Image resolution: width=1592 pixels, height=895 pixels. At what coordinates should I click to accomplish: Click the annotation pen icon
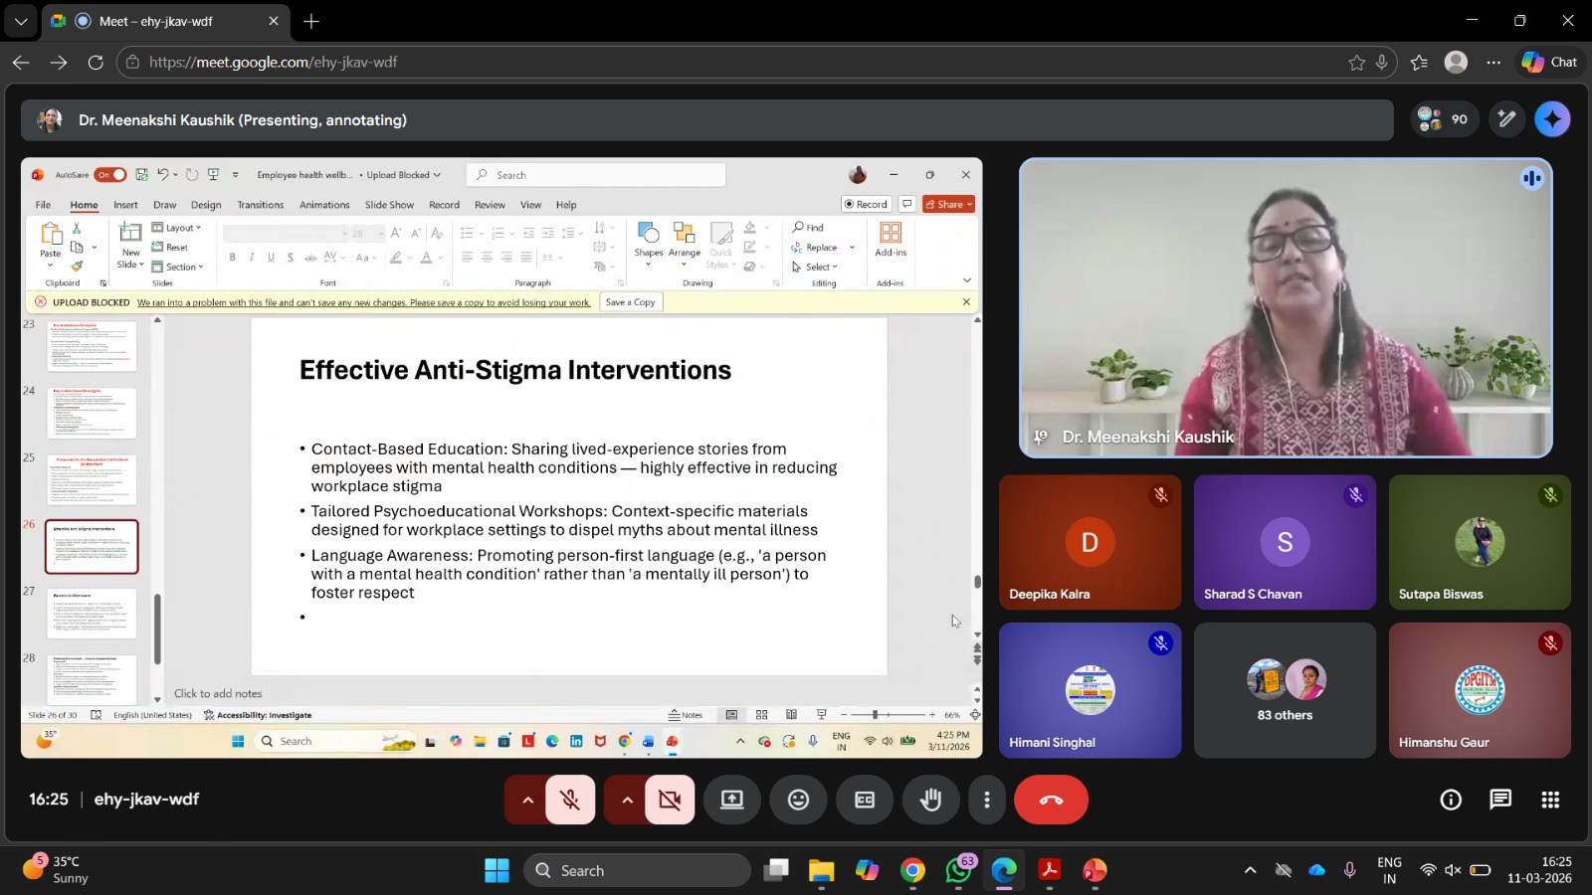click(1507, 119)
